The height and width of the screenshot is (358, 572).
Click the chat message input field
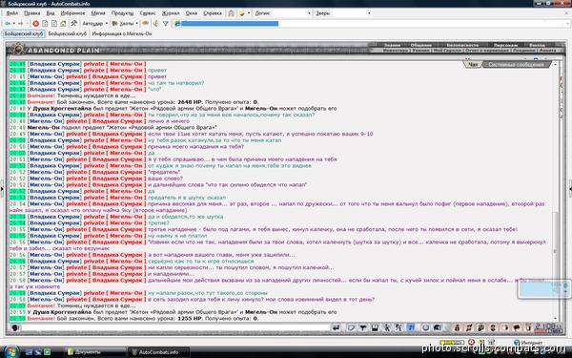point(175,327)
